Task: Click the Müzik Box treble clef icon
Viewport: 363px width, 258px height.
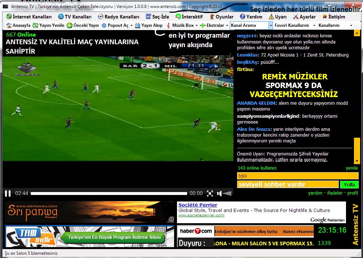Action: 168,25
